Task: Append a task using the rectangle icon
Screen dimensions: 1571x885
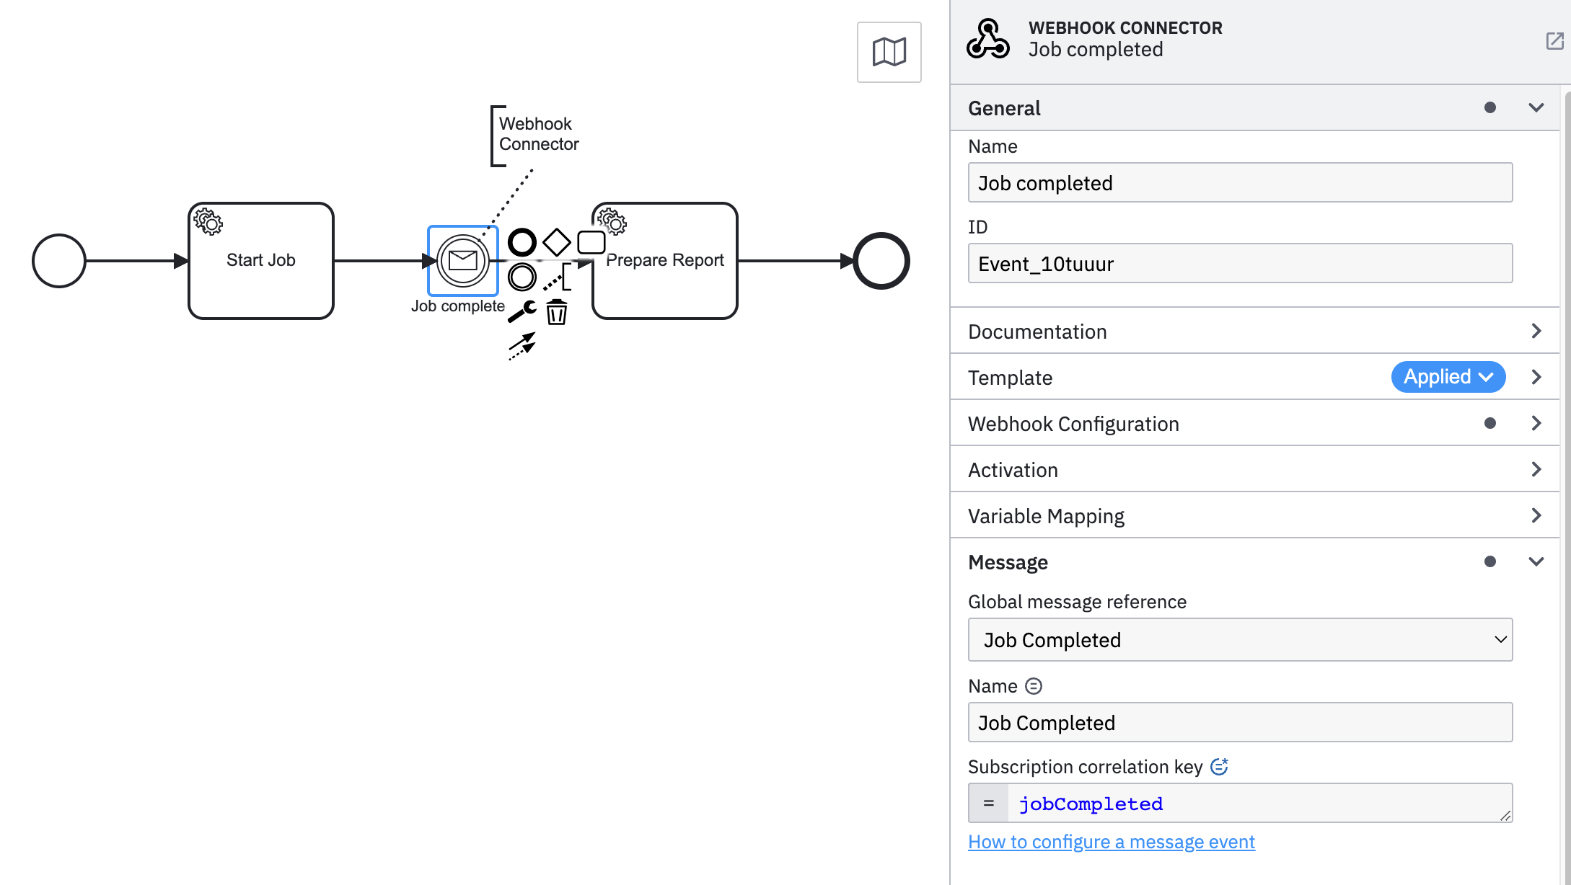Action: tap(591, 241)
